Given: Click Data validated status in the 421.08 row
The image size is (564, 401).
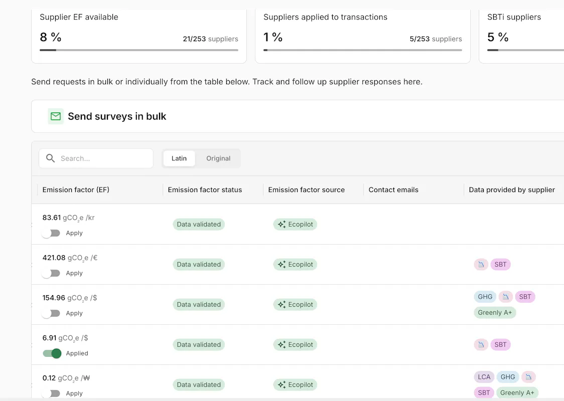Looking at the screenshot, I should pyautogui.click(x=199, y=265).
